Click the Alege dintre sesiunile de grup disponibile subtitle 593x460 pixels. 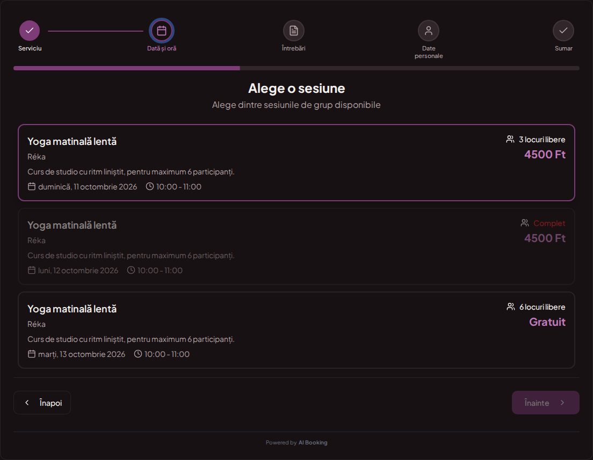tap(296, 105)
